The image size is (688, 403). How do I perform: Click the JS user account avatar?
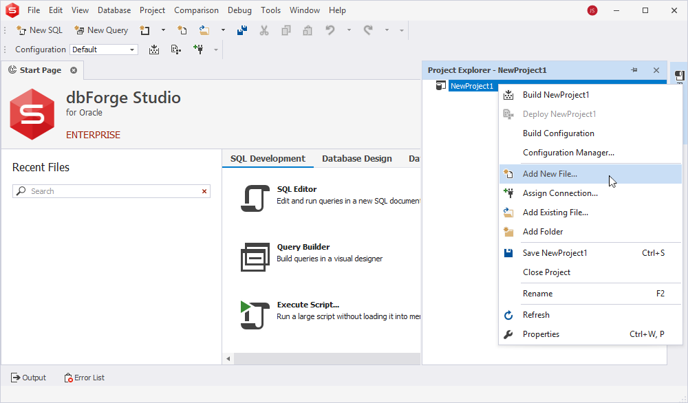click(592, 10)
